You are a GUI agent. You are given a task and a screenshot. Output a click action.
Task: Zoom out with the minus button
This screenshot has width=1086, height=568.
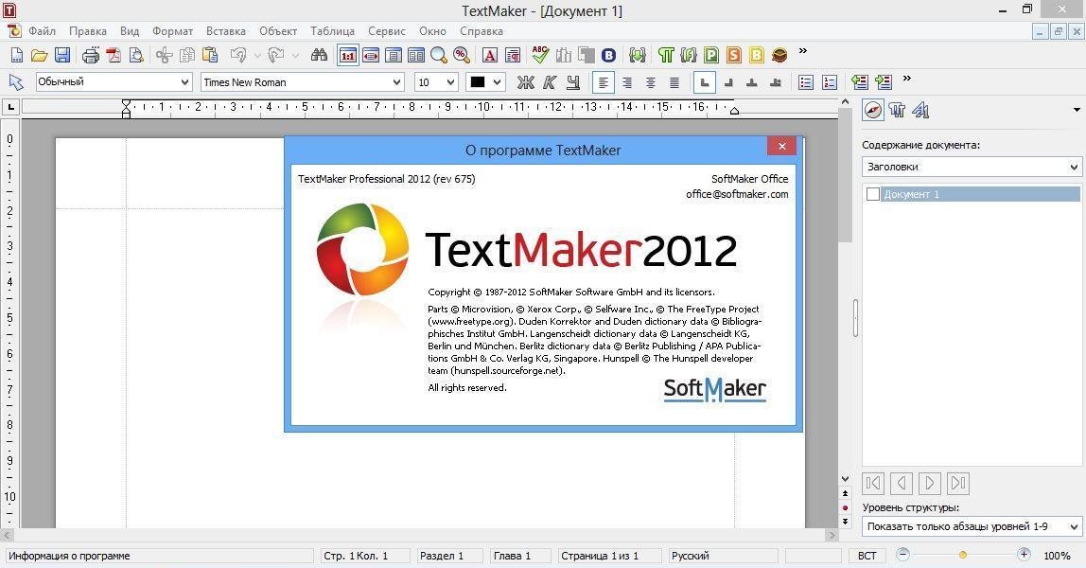902,554
